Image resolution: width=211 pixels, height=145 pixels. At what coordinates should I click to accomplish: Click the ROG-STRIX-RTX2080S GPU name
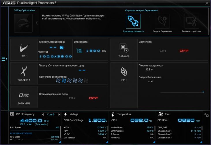(x=21, y=133)
